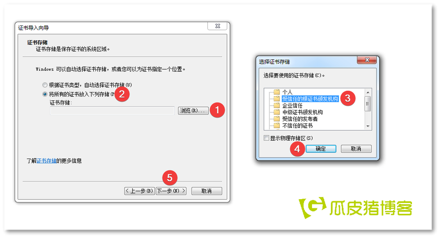Select 中级证书颁发机构 store
This screenshot has height=236, width=438.
303,112
